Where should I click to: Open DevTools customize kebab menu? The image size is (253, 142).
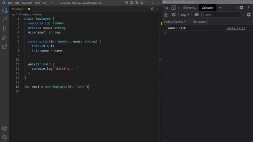[x=249, y=7]
